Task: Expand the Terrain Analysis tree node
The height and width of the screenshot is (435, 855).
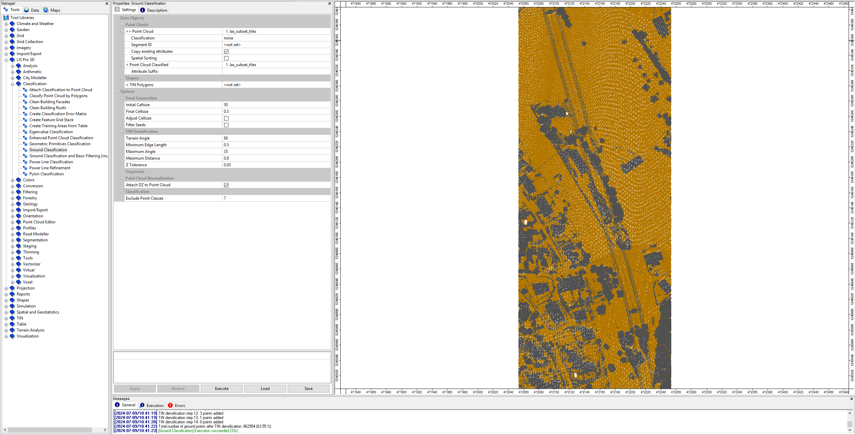Action: pyautogui.click(x=6, y=331)
